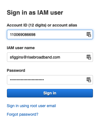Show autofill options for the sfiggins username
The width and height of the screenshot is (101, 127).
pyautogui.click(x=89, y=57)
